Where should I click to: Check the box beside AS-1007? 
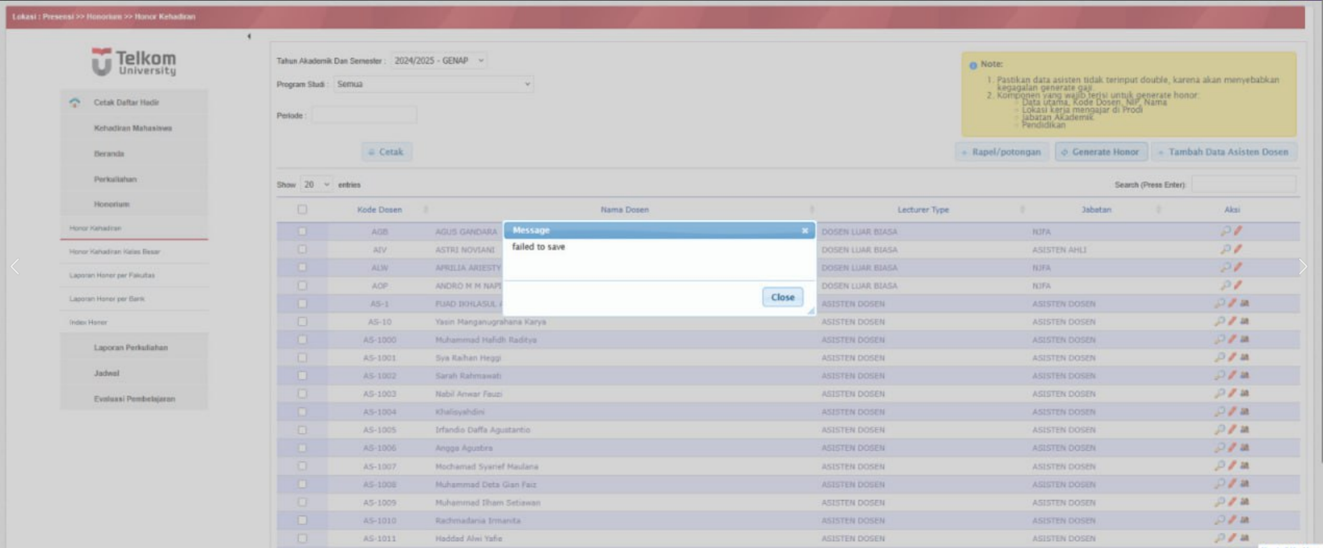(302, 466)
